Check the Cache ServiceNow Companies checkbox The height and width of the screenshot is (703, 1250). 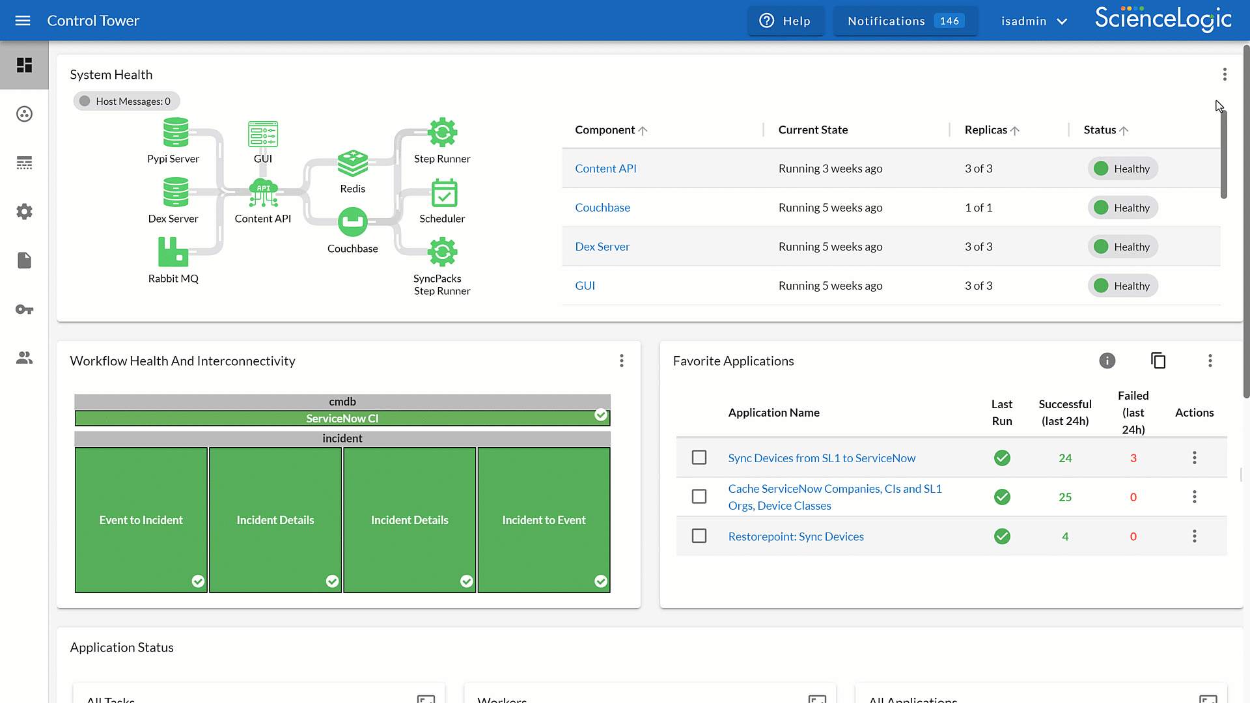[699, 497]
